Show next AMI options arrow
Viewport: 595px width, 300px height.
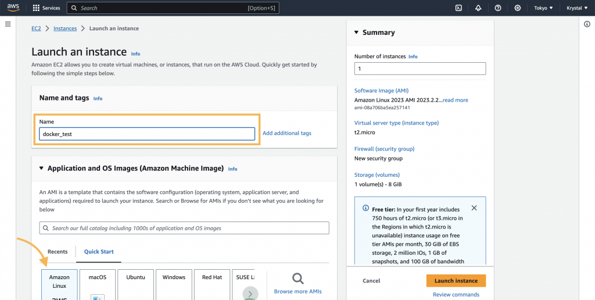[x=250, y=294]
